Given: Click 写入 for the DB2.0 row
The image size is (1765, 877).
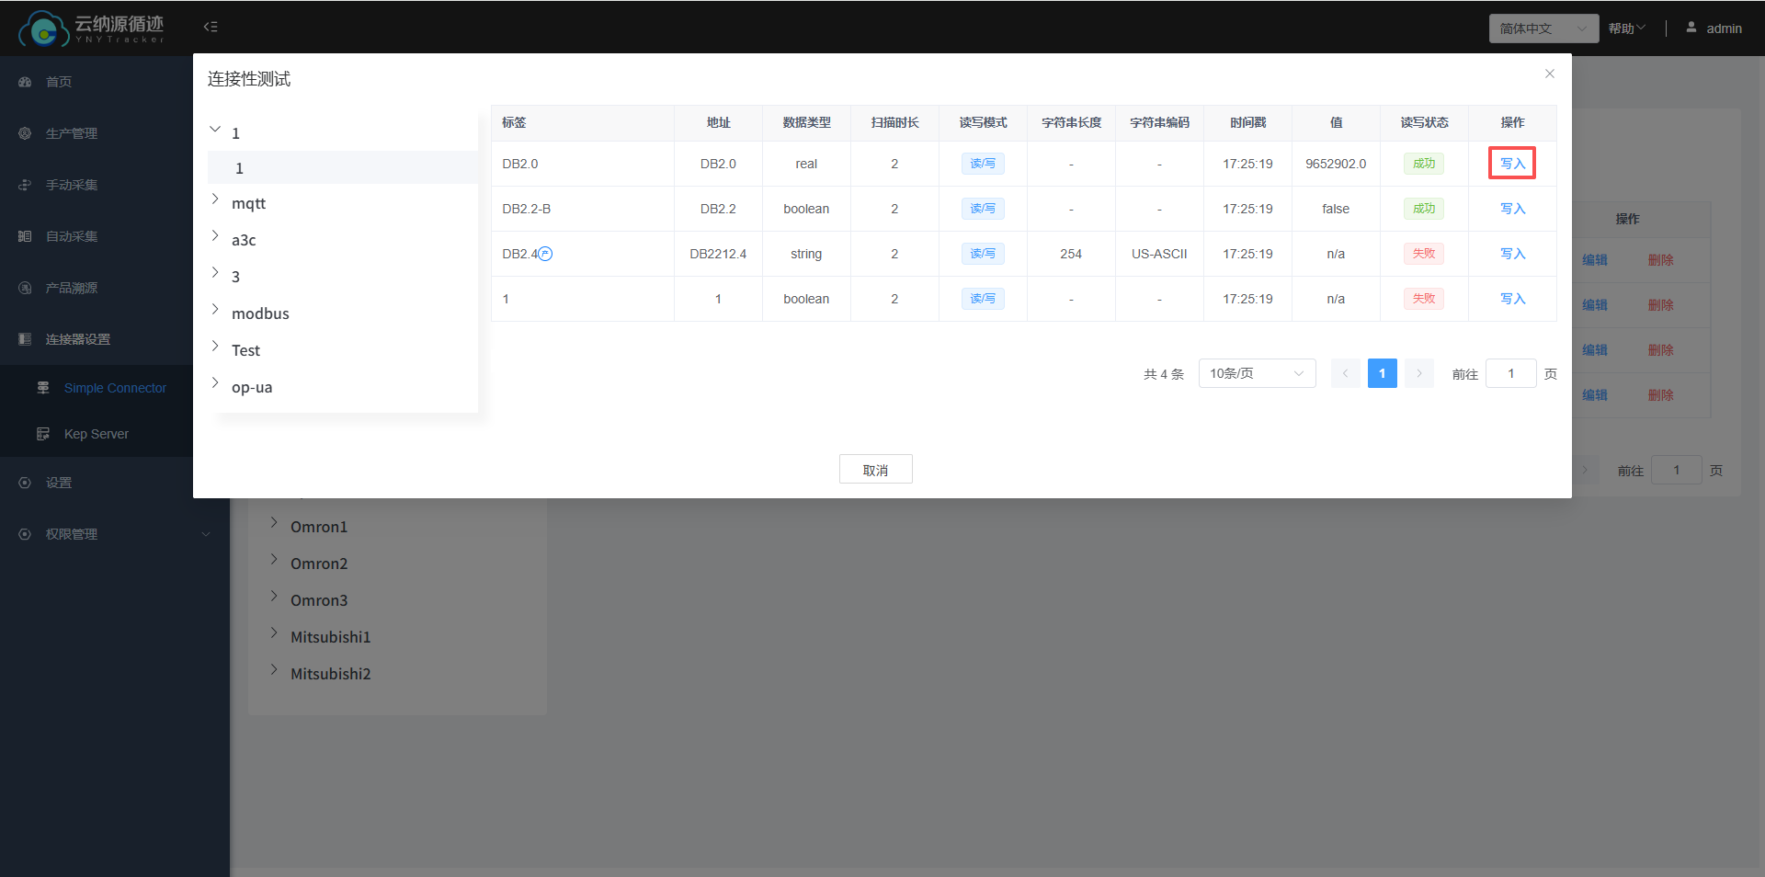Looking at the screenshot, I should (1512, 164).
